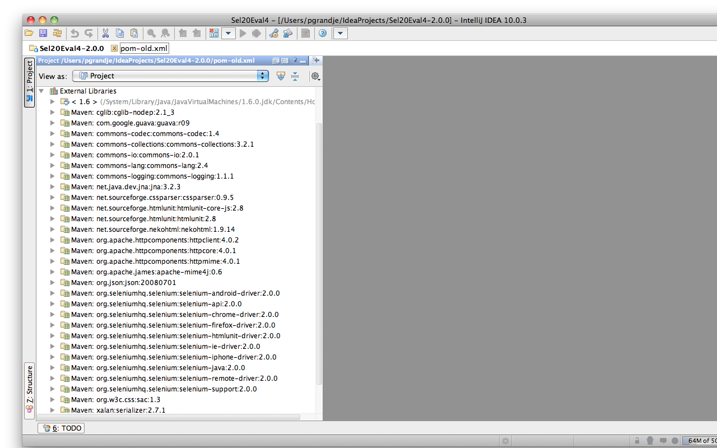Image resolution: width=717 pixels, height=448 pixels.
Task: Open the View as Project combo box
Action: point(170,76)
